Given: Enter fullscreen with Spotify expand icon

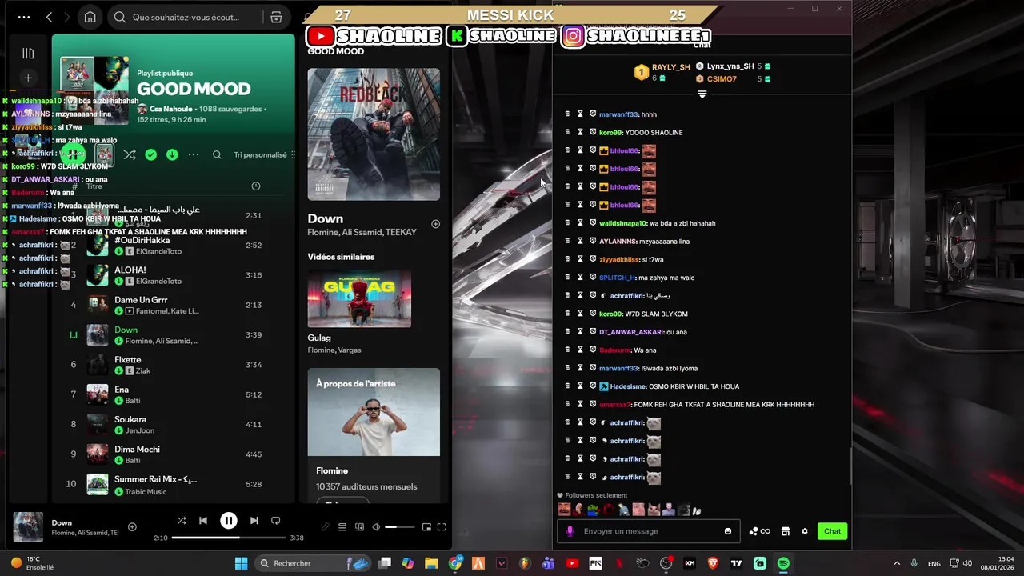Looking at the screenshot, I should pyautogui.click(x=442, y=527).
